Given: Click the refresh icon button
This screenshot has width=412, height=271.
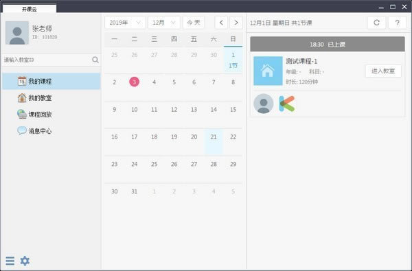Looking at the screenshot, I should click(x=376, y=23).
